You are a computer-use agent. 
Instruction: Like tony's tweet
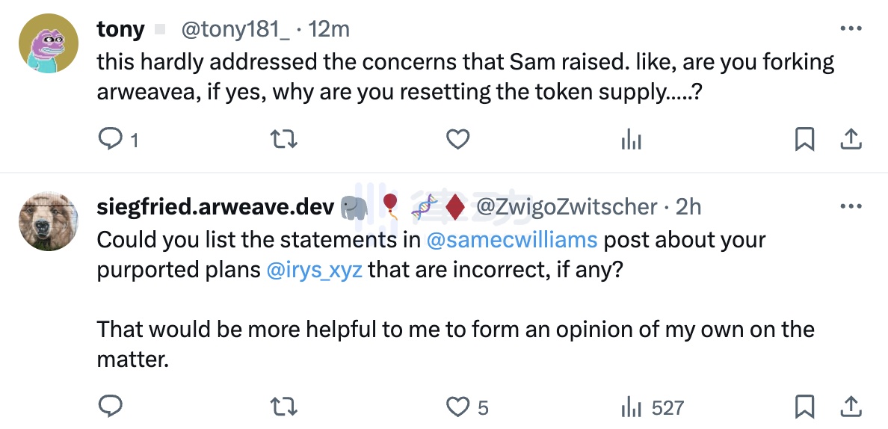tap(457, 139)
